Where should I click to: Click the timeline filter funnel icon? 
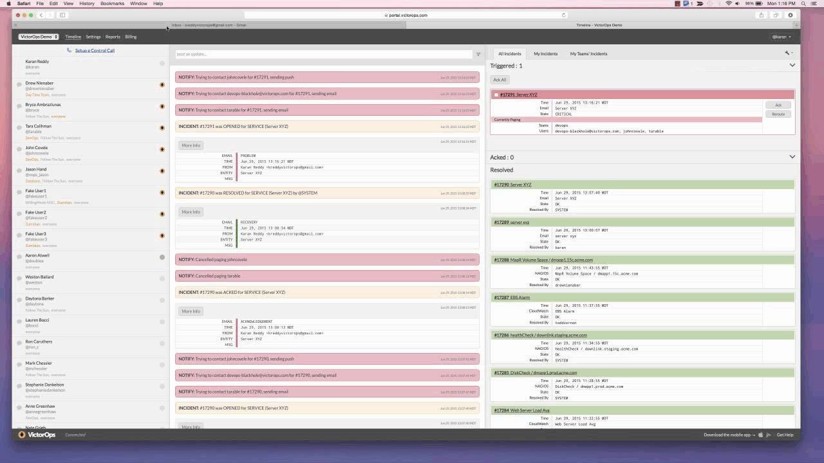[x=478, y=54]
